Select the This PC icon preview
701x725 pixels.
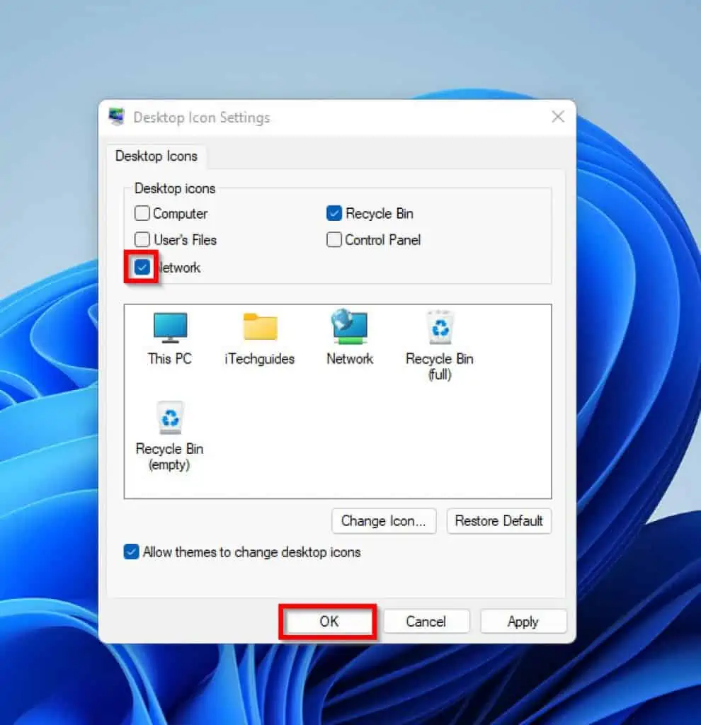click(169, 329)
